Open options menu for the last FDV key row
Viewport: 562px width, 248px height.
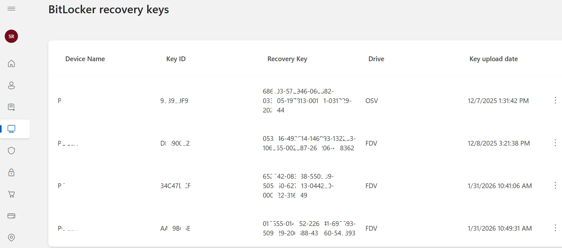click(x=555, y=228)
